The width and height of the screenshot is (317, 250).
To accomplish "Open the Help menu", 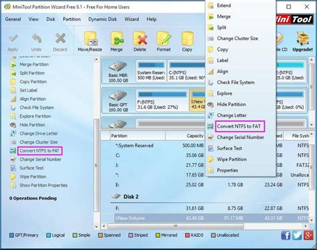I will point(151,19).
